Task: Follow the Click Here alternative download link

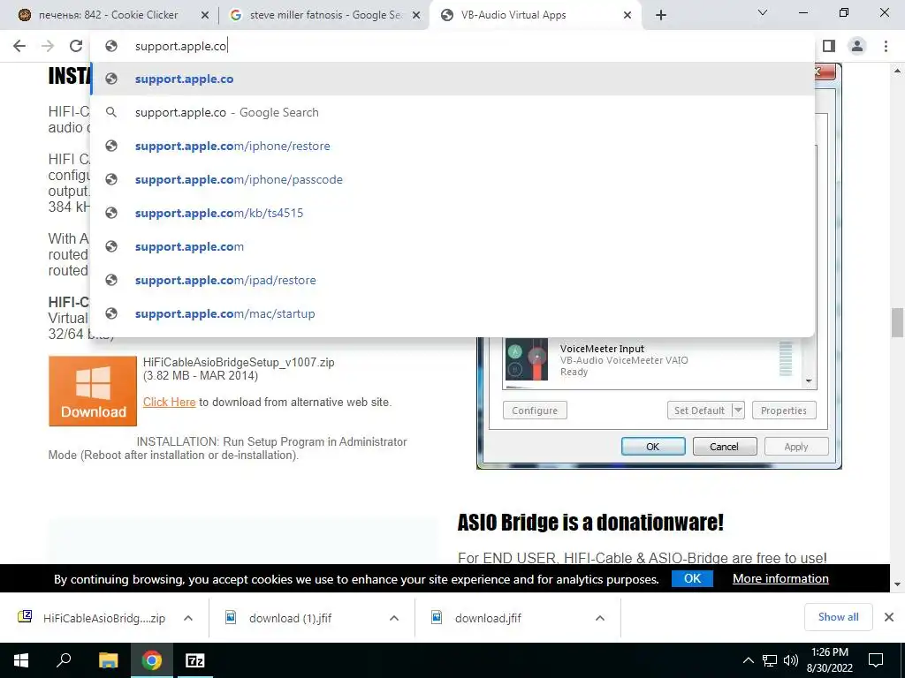Action: click(x=169, y=402)
